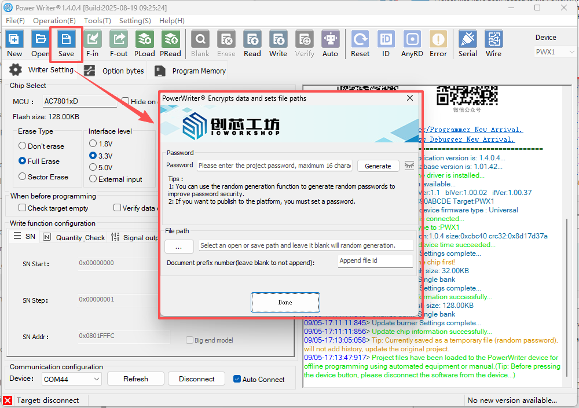Click the file path browse button

click(179, 247)
